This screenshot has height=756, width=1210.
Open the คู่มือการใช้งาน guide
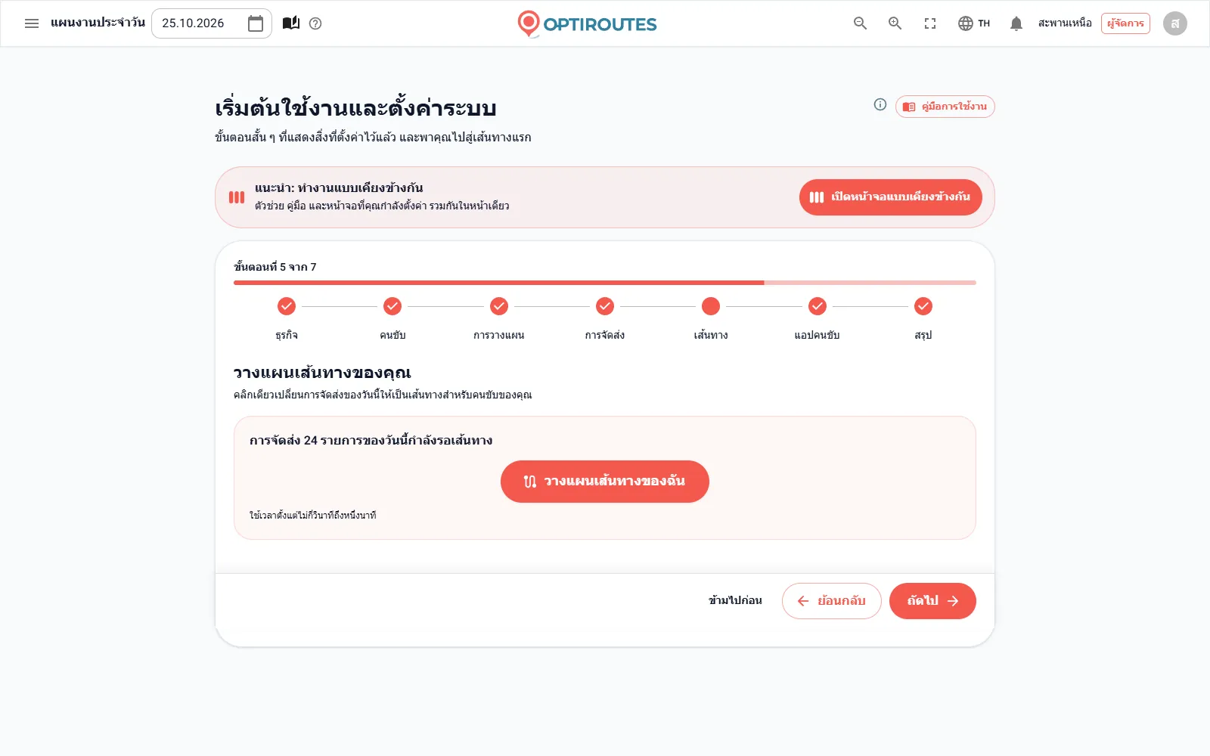[945, 107]
